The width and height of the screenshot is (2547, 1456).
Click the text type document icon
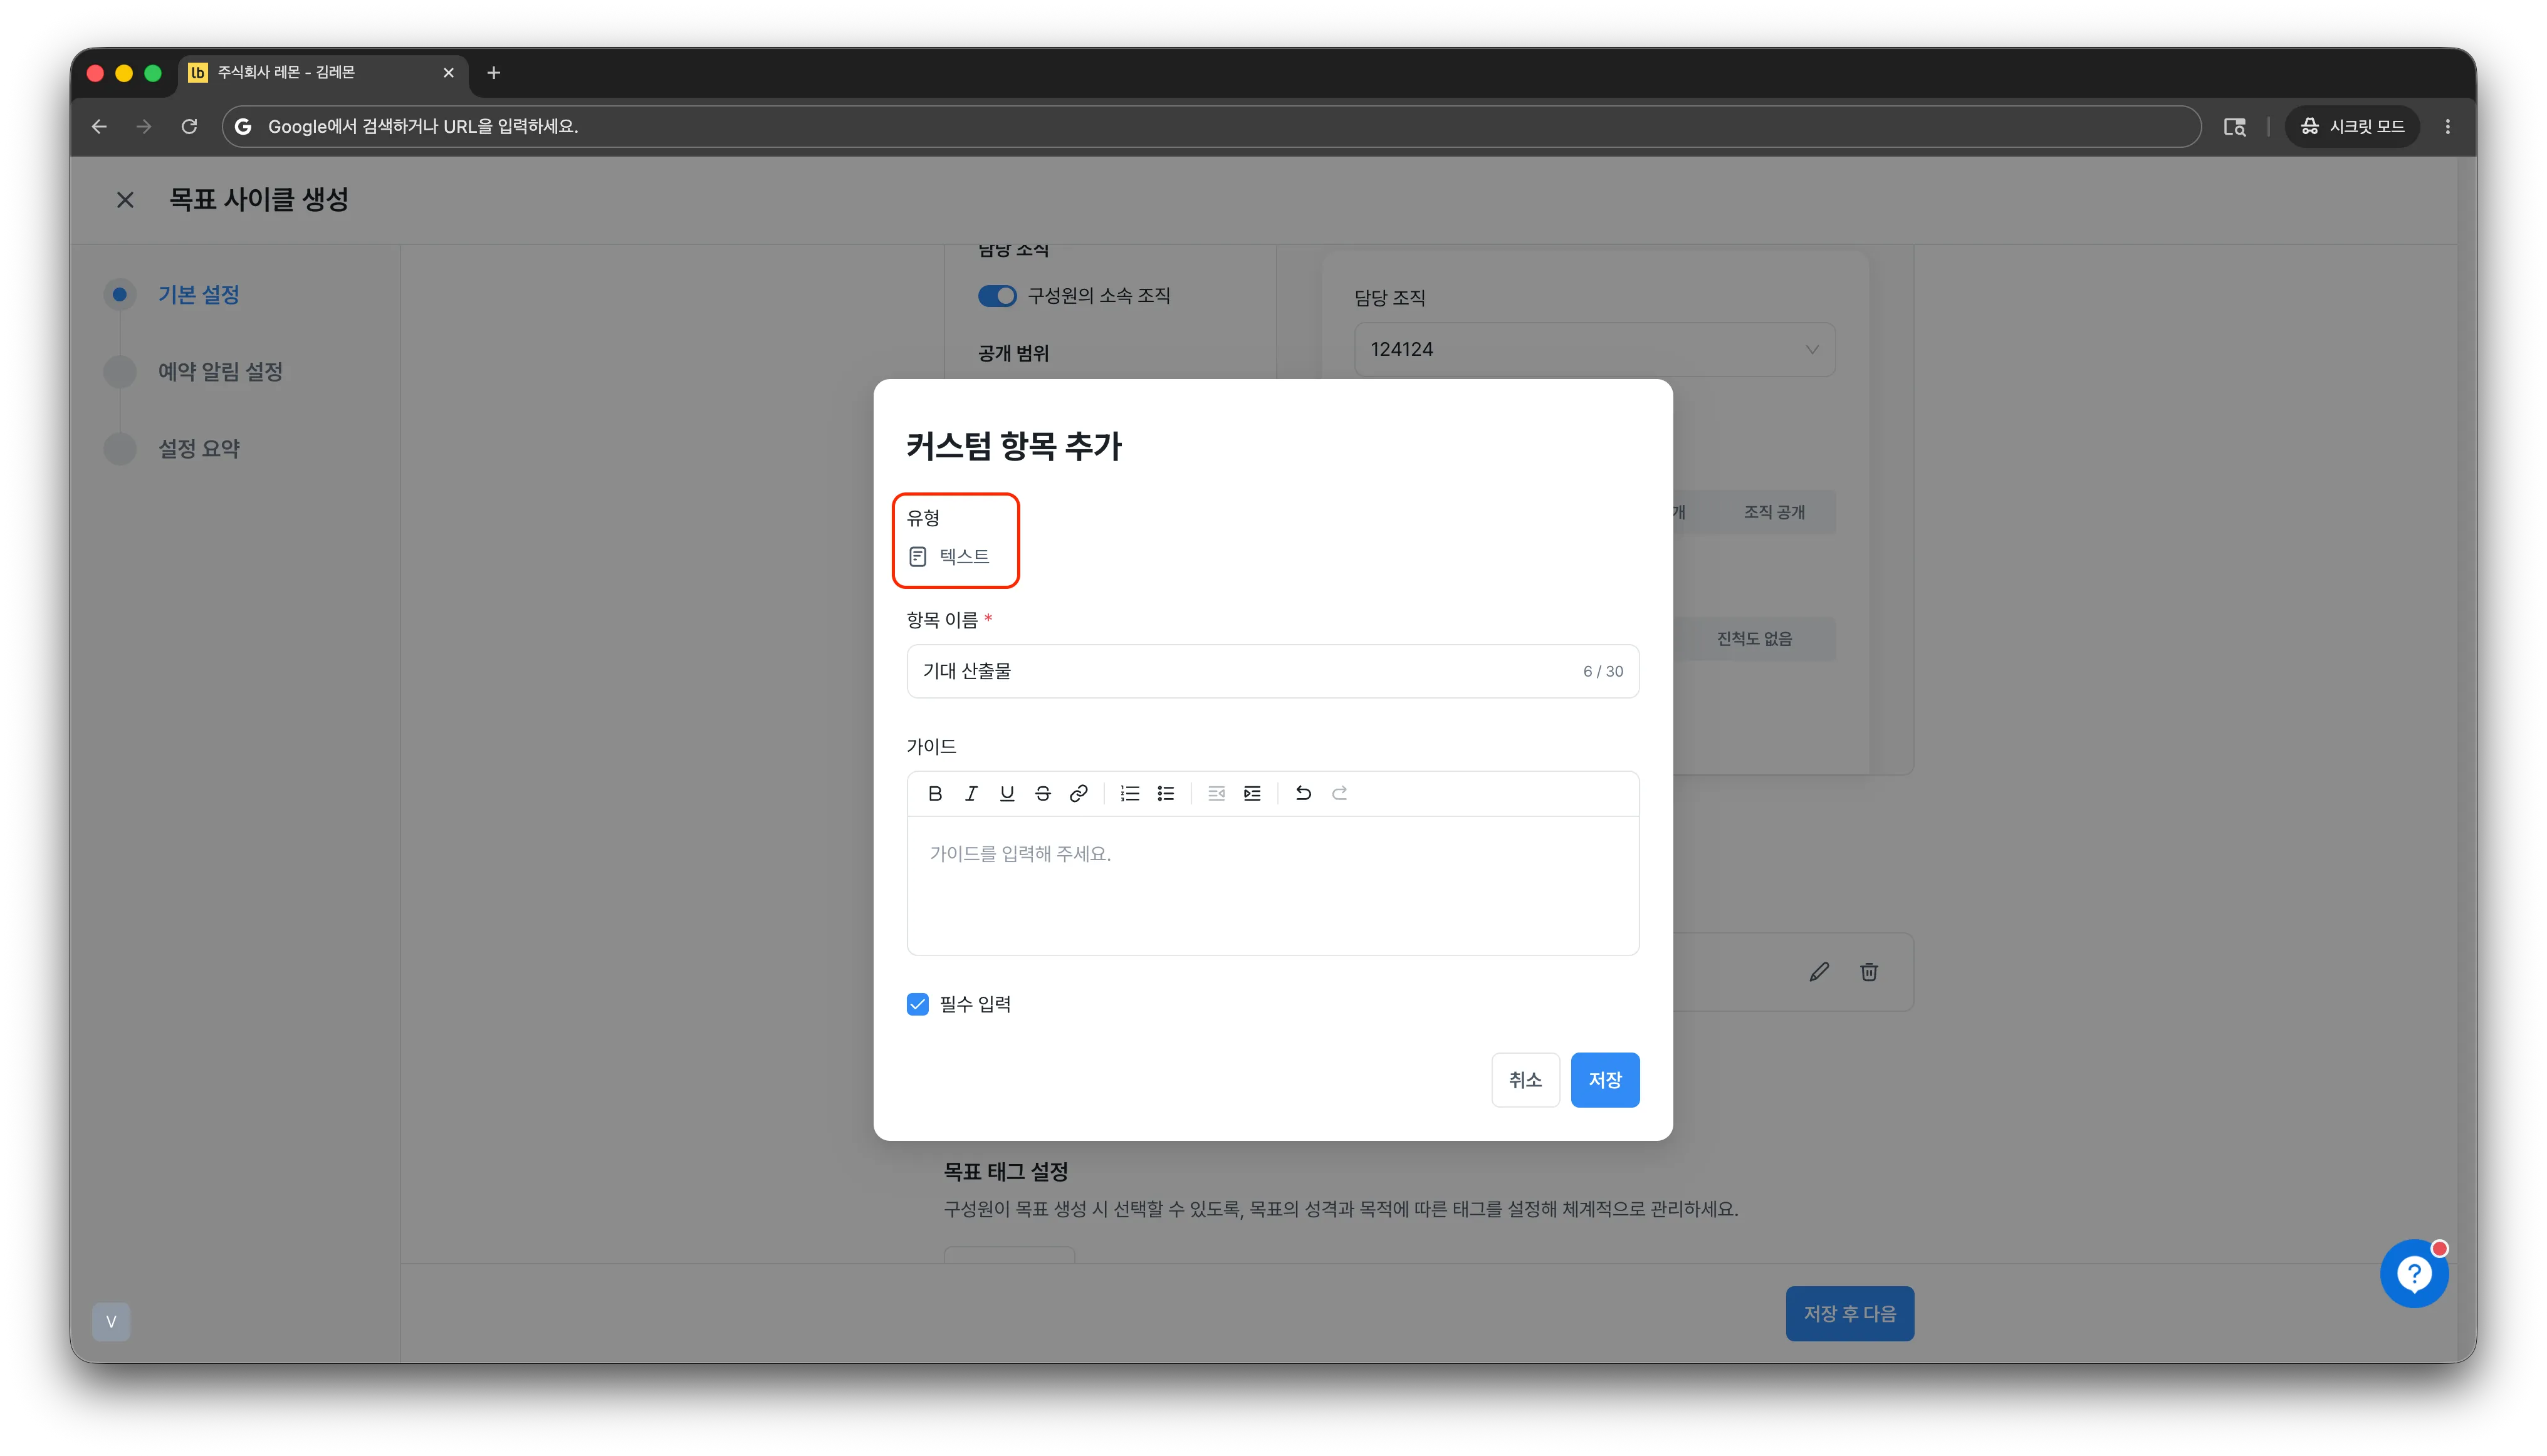[x=918, y=556]
